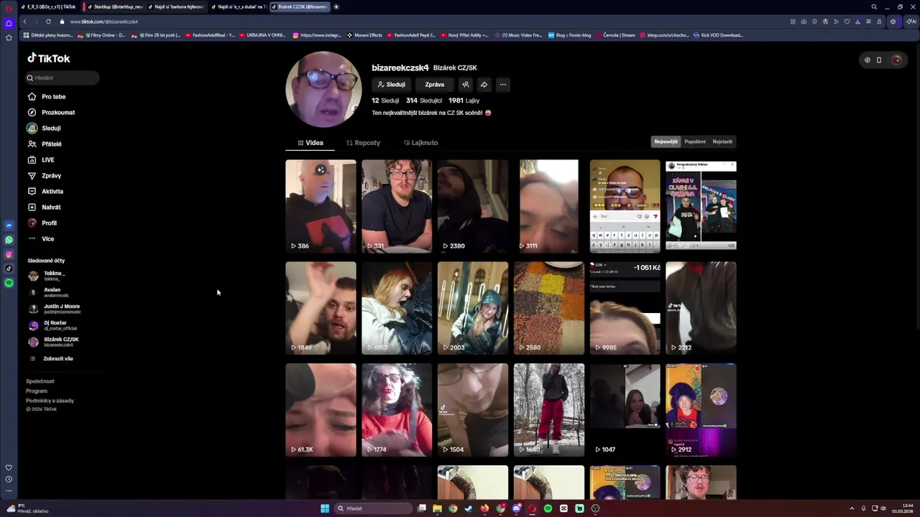Screen dimensions: 920x517
Task: Open the Kick VOD Download bookmark
Action: point(718,34)
